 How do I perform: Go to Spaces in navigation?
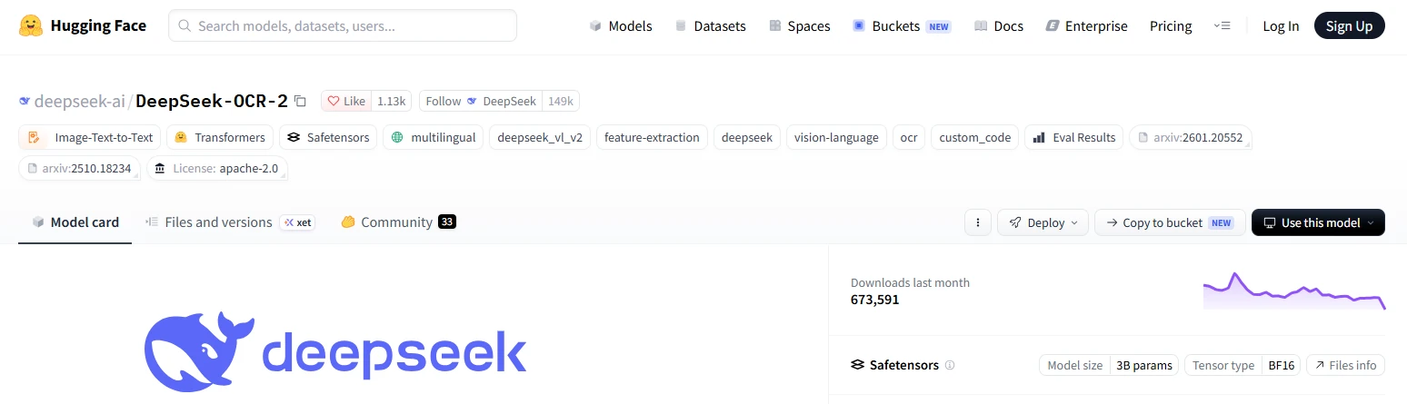(799, 26)
